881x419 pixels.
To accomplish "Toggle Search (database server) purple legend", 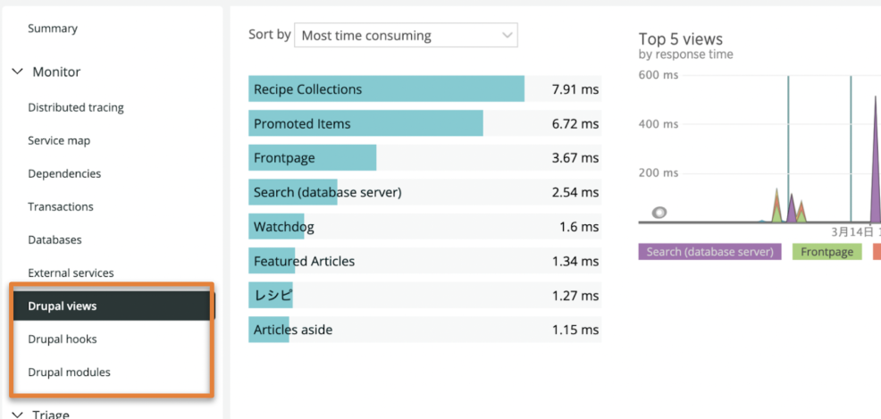I will [709, 252].
